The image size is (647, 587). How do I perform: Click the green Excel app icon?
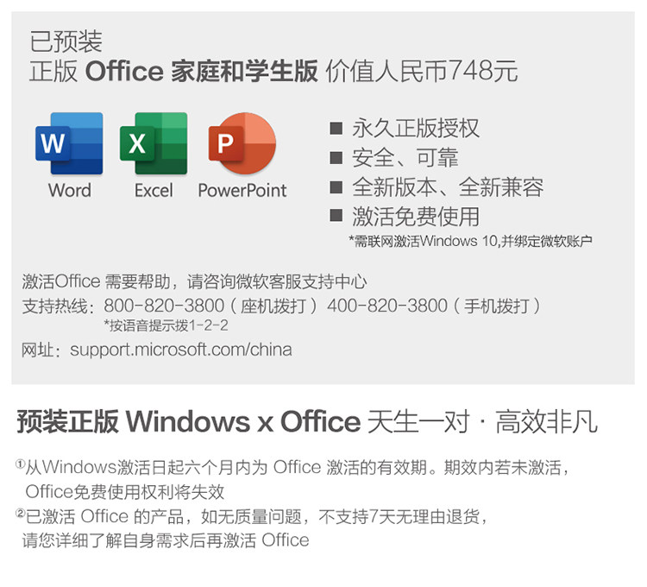coord(154,143)
